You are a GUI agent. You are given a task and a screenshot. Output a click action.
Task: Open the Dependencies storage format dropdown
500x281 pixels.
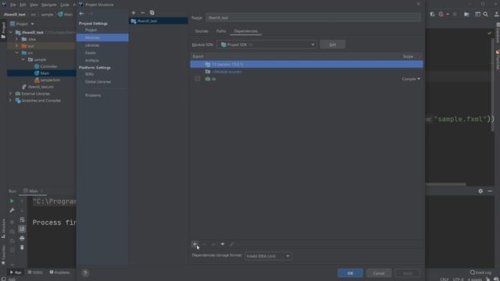pos(268,256)
